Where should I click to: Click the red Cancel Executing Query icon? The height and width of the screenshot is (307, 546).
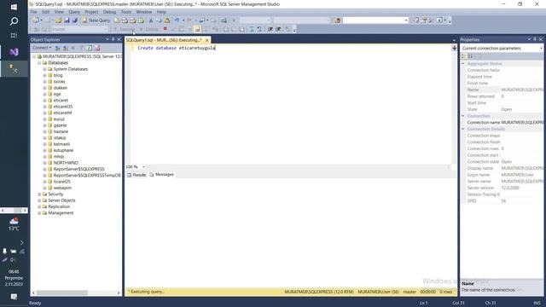tap(165, 29)
